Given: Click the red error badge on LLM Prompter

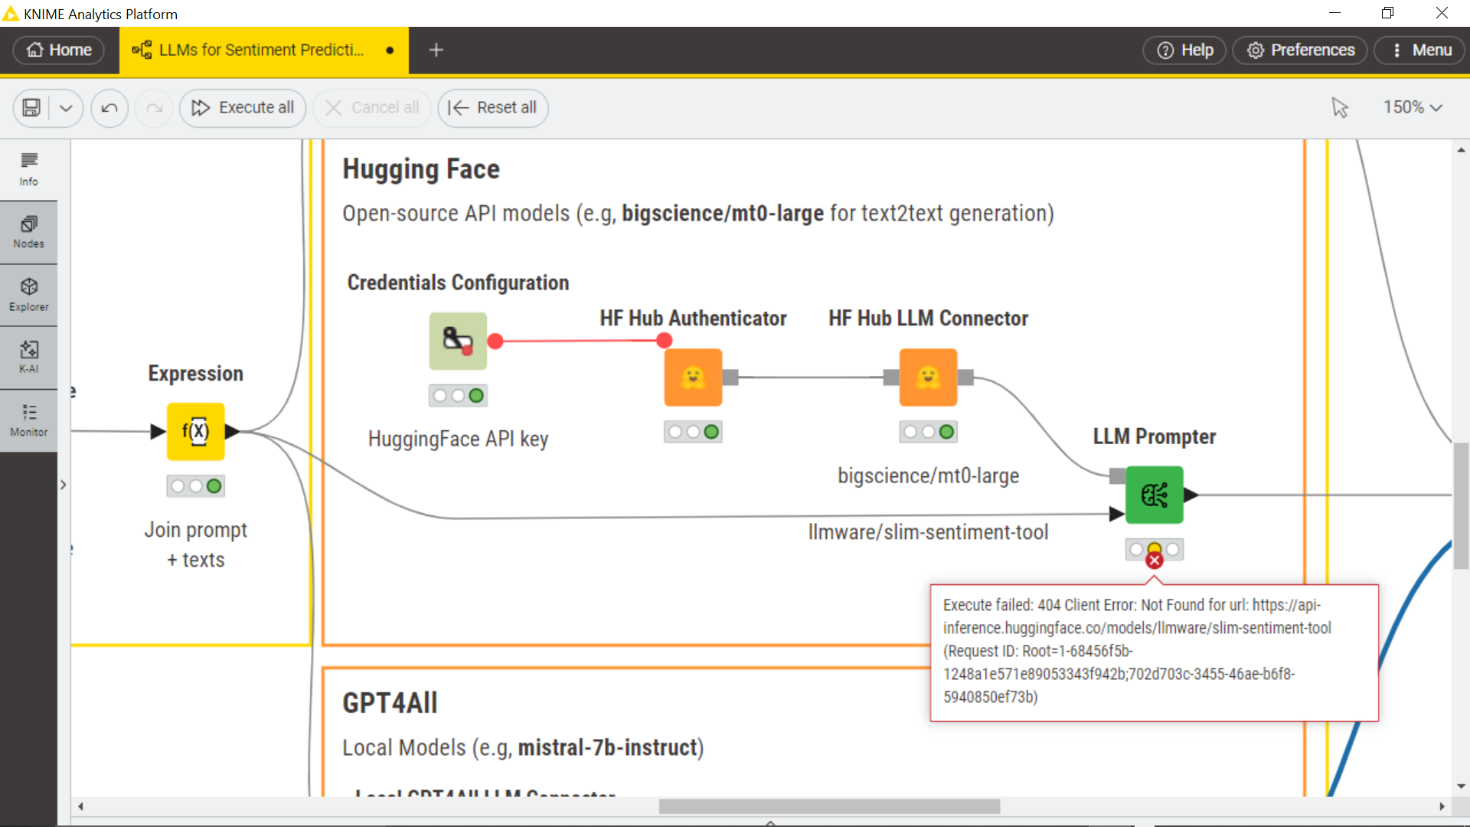Looking at the screenshot, I should [1155, 561].
